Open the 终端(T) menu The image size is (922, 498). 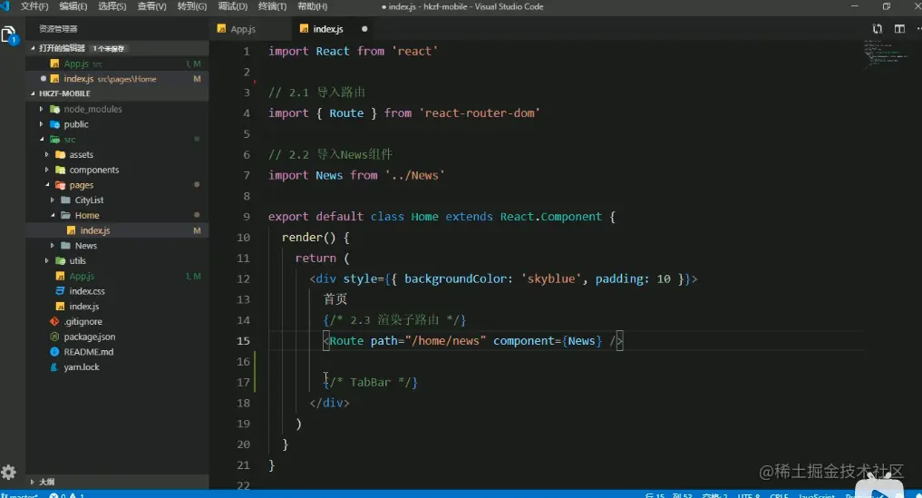(272, 6)
